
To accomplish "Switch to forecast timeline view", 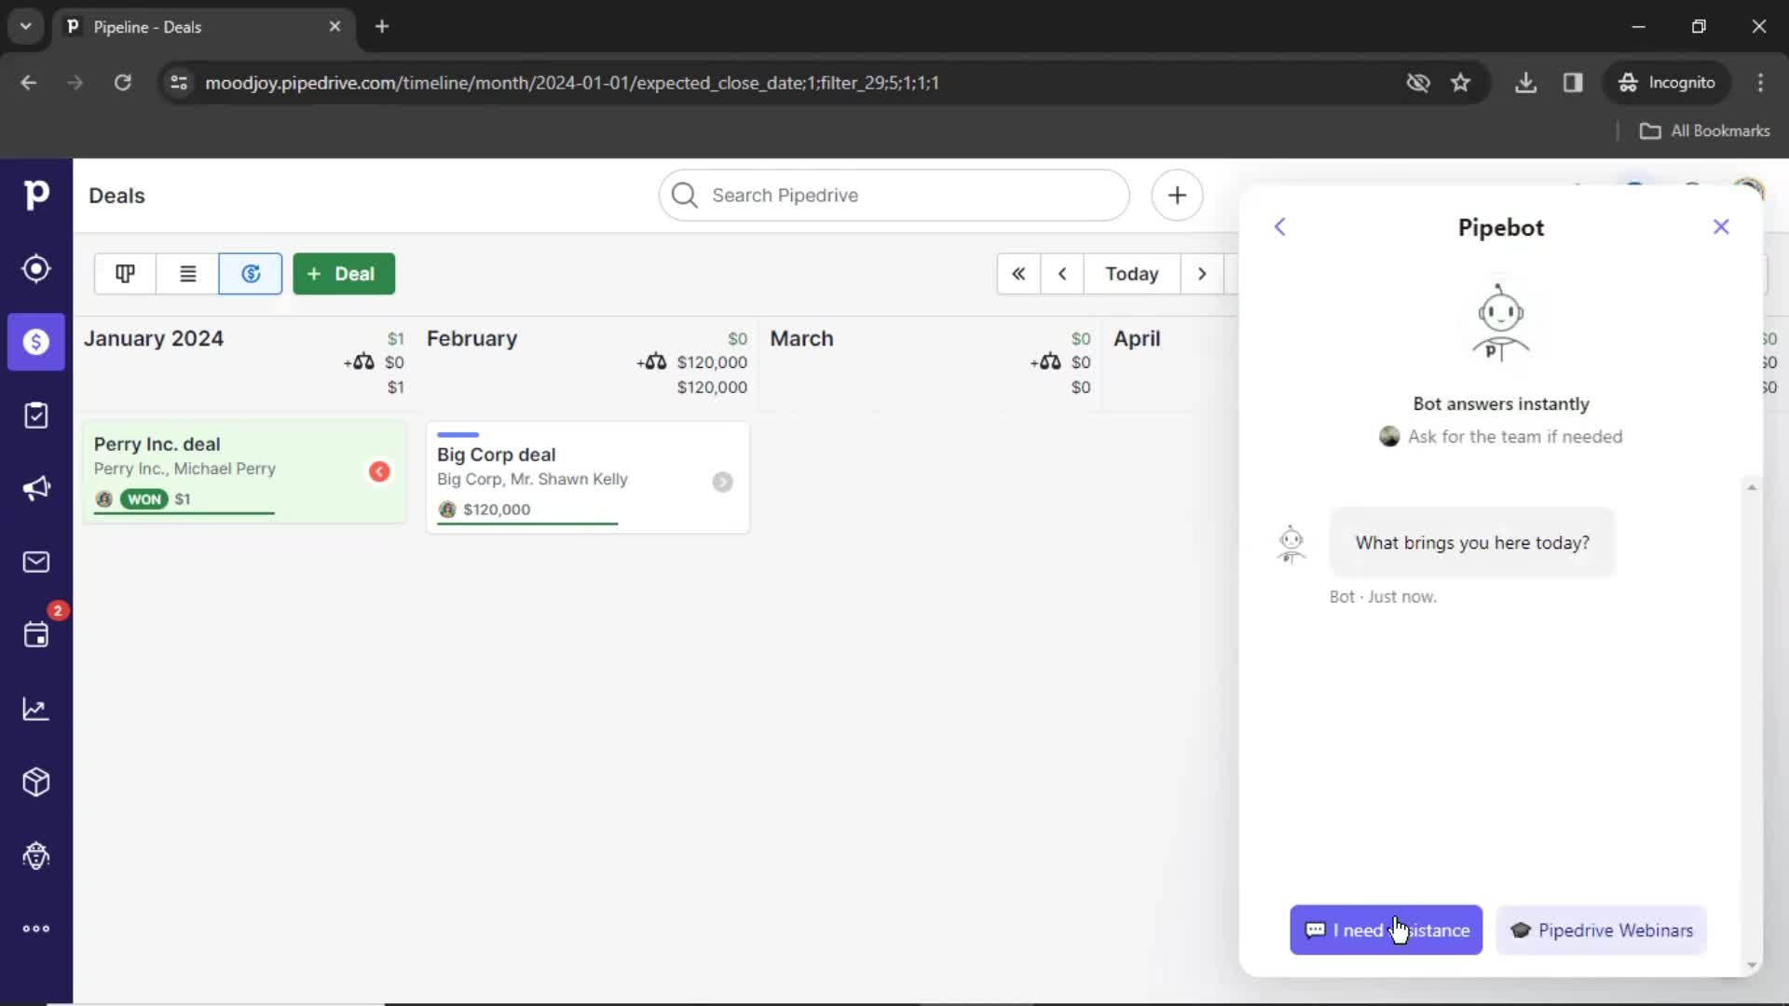I will pyautogui.click(x=251, y=274).
